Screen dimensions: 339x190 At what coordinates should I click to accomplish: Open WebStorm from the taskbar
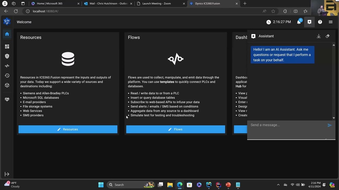[x=209, y=185]
